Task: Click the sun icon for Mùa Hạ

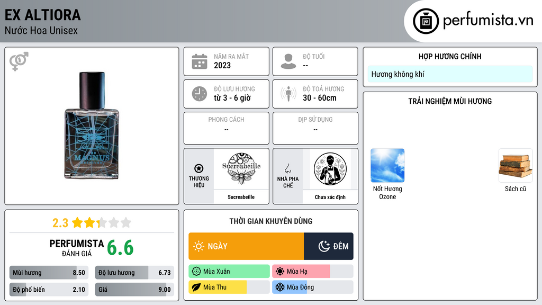Action: [x=280, y=272]
